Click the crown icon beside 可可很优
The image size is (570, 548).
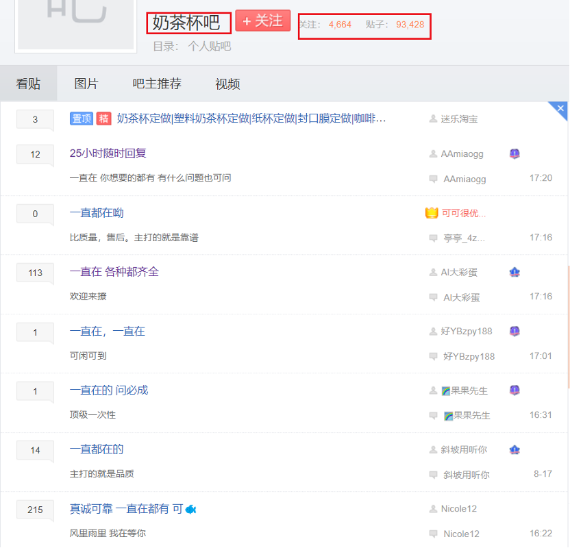tap(432, 213)
